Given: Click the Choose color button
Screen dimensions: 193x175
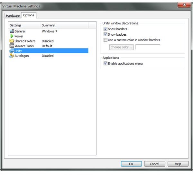Looking at the screenshot, I should click(121, 47).
